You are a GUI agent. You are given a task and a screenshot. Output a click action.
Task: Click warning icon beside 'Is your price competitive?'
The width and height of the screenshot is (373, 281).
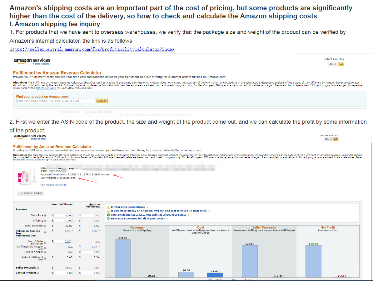[x=108, y=207]
